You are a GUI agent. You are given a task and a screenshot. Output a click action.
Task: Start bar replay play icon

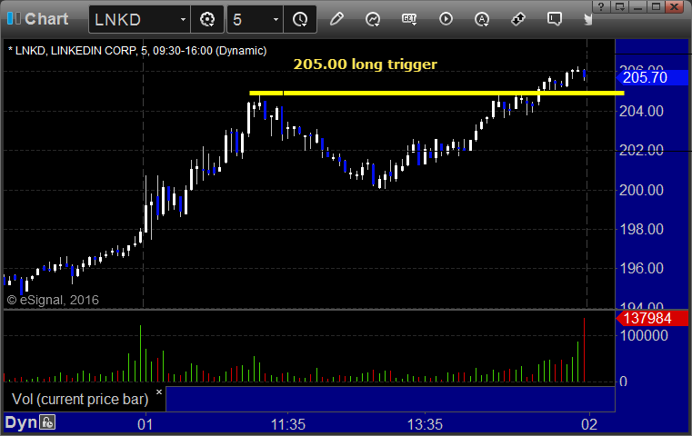(x=446, y=19)
